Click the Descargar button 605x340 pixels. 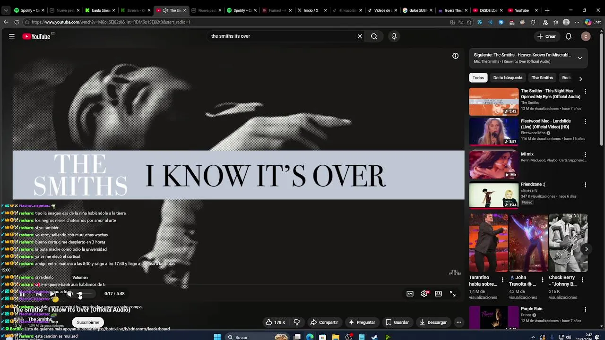click(432, 323)
